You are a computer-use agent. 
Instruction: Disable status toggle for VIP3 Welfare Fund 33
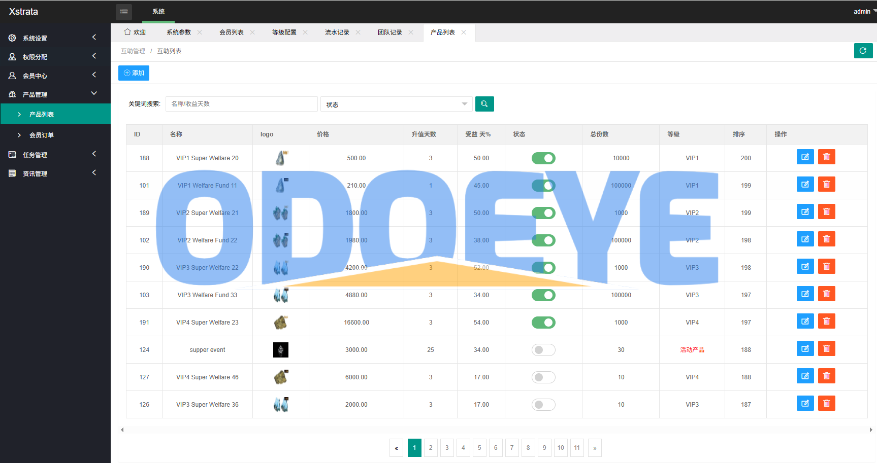pos(543,295)
